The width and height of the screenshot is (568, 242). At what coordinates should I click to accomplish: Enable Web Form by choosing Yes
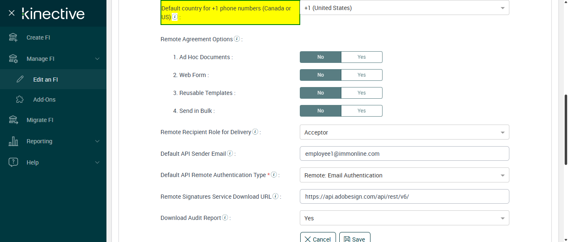(x=361, y=75)
